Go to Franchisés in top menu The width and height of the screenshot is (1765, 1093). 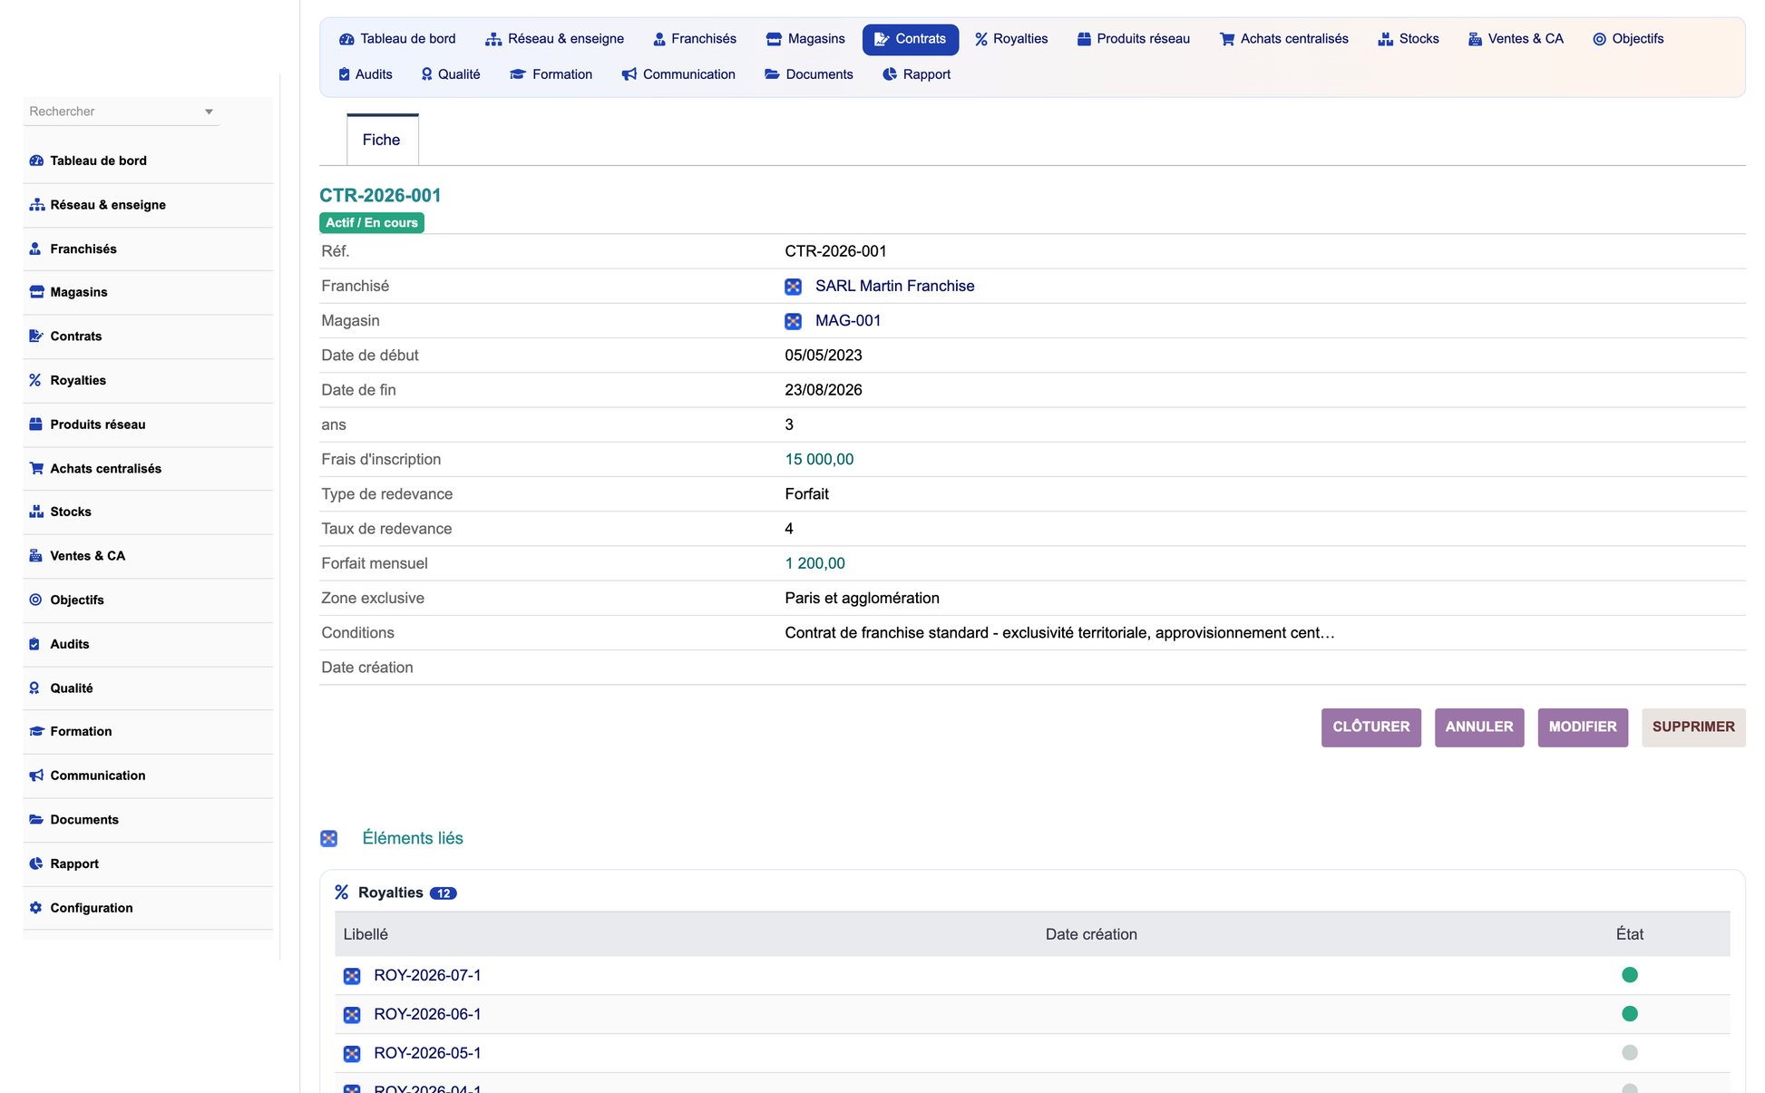click(695, 39)
